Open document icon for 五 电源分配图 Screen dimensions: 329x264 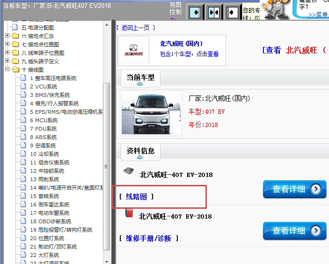[15, 27]
